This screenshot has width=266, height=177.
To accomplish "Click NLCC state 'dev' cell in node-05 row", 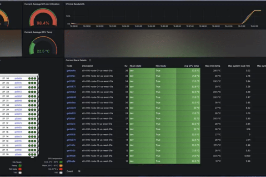I will pos(142,92).
